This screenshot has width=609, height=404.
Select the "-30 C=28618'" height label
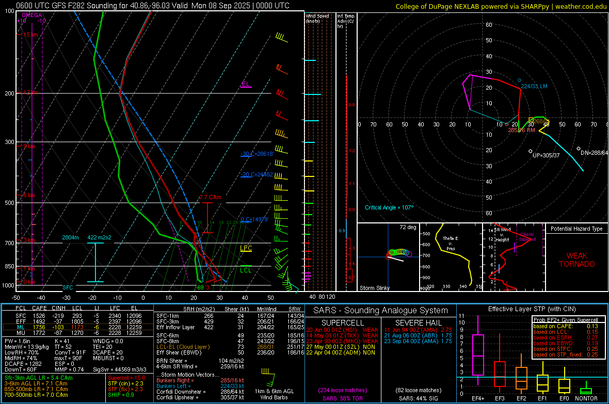click(257, 154)
